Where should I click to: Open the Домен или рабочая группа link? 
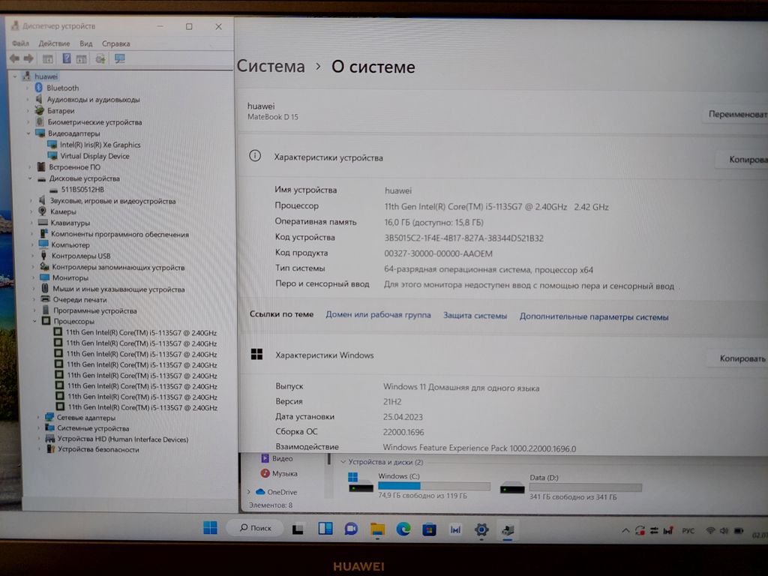(378, 315)
